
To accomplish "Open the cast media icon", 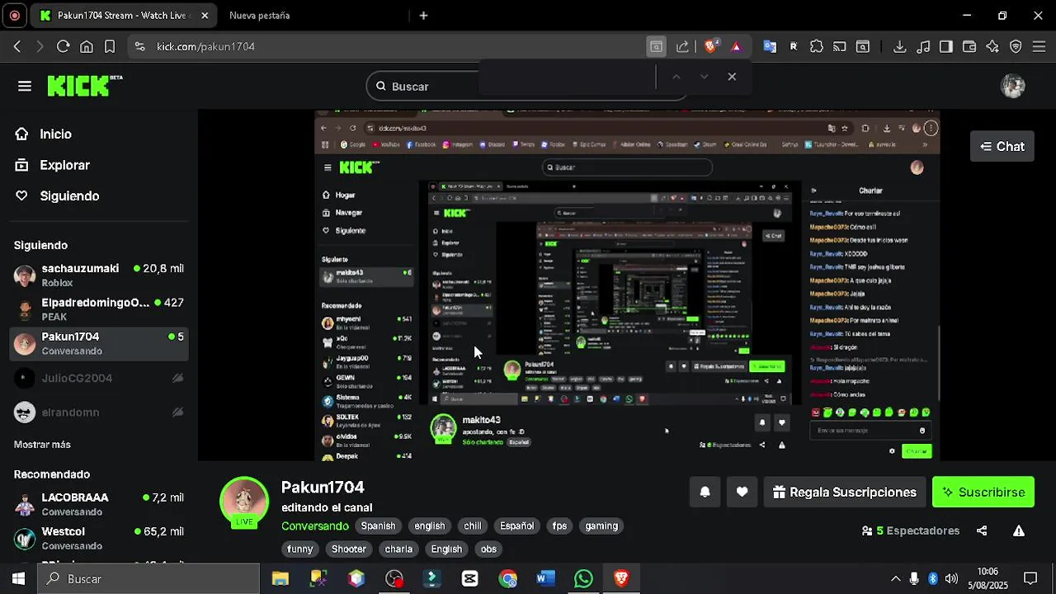I will [x=839, y=47].
